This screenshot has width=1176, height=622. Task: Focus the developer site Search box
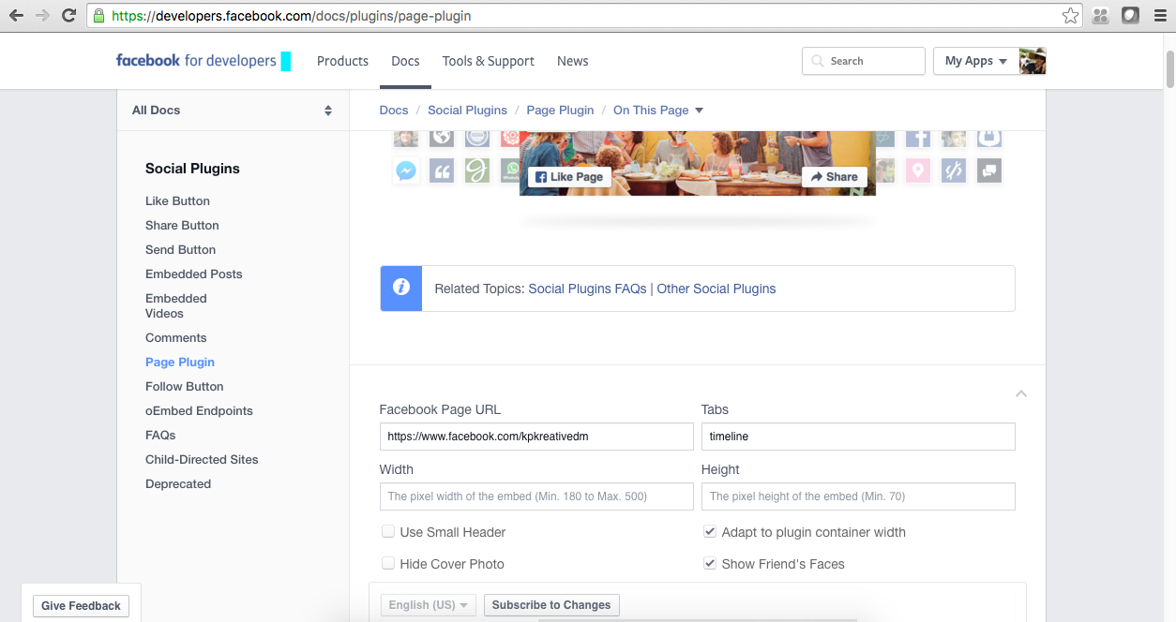pos(864,61)
